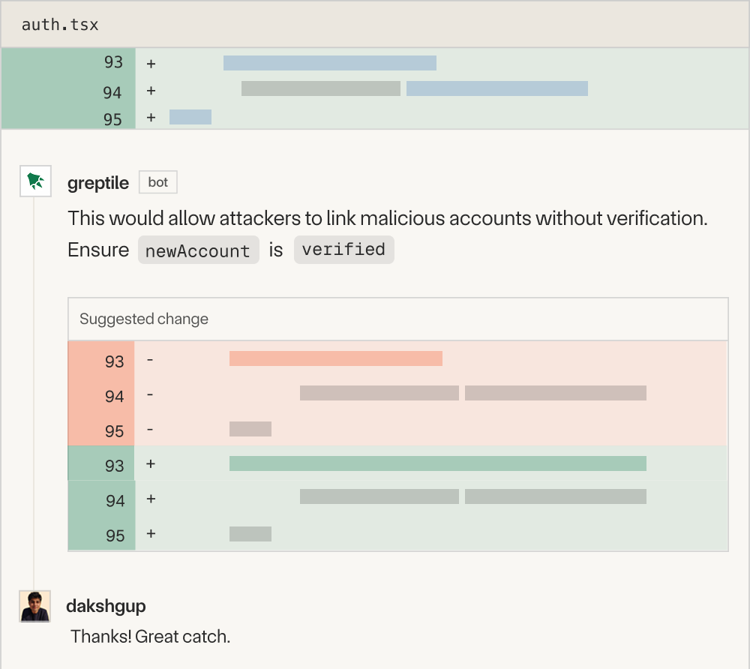The width and height of the screenshot is (750, 669).
Task: Collapse the greptile review comment thread
Action: tap(35, 182)
